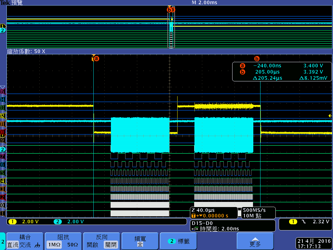333x250 pixels.
Task: Click the D15-D0 time skew icon
Action: point(195,229)
